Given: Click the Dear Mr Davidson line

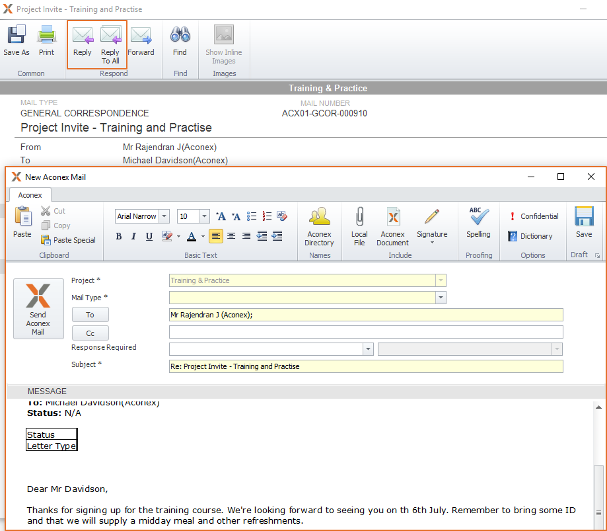Looking at the screenshot, I should [x=67, y=489].
